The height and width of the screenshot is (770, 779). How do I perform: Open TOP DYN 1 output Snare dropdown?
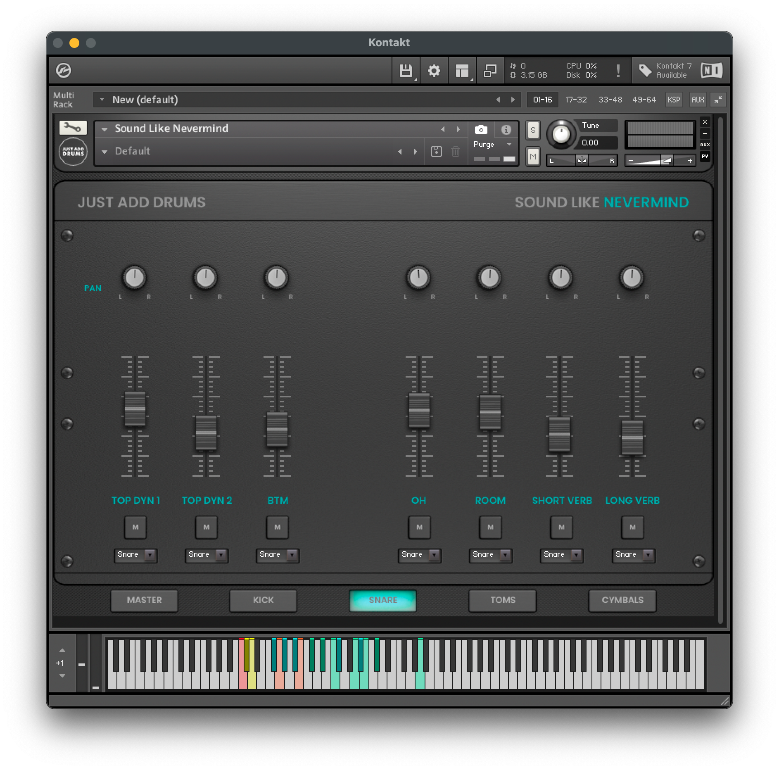[x=135, y=555]
